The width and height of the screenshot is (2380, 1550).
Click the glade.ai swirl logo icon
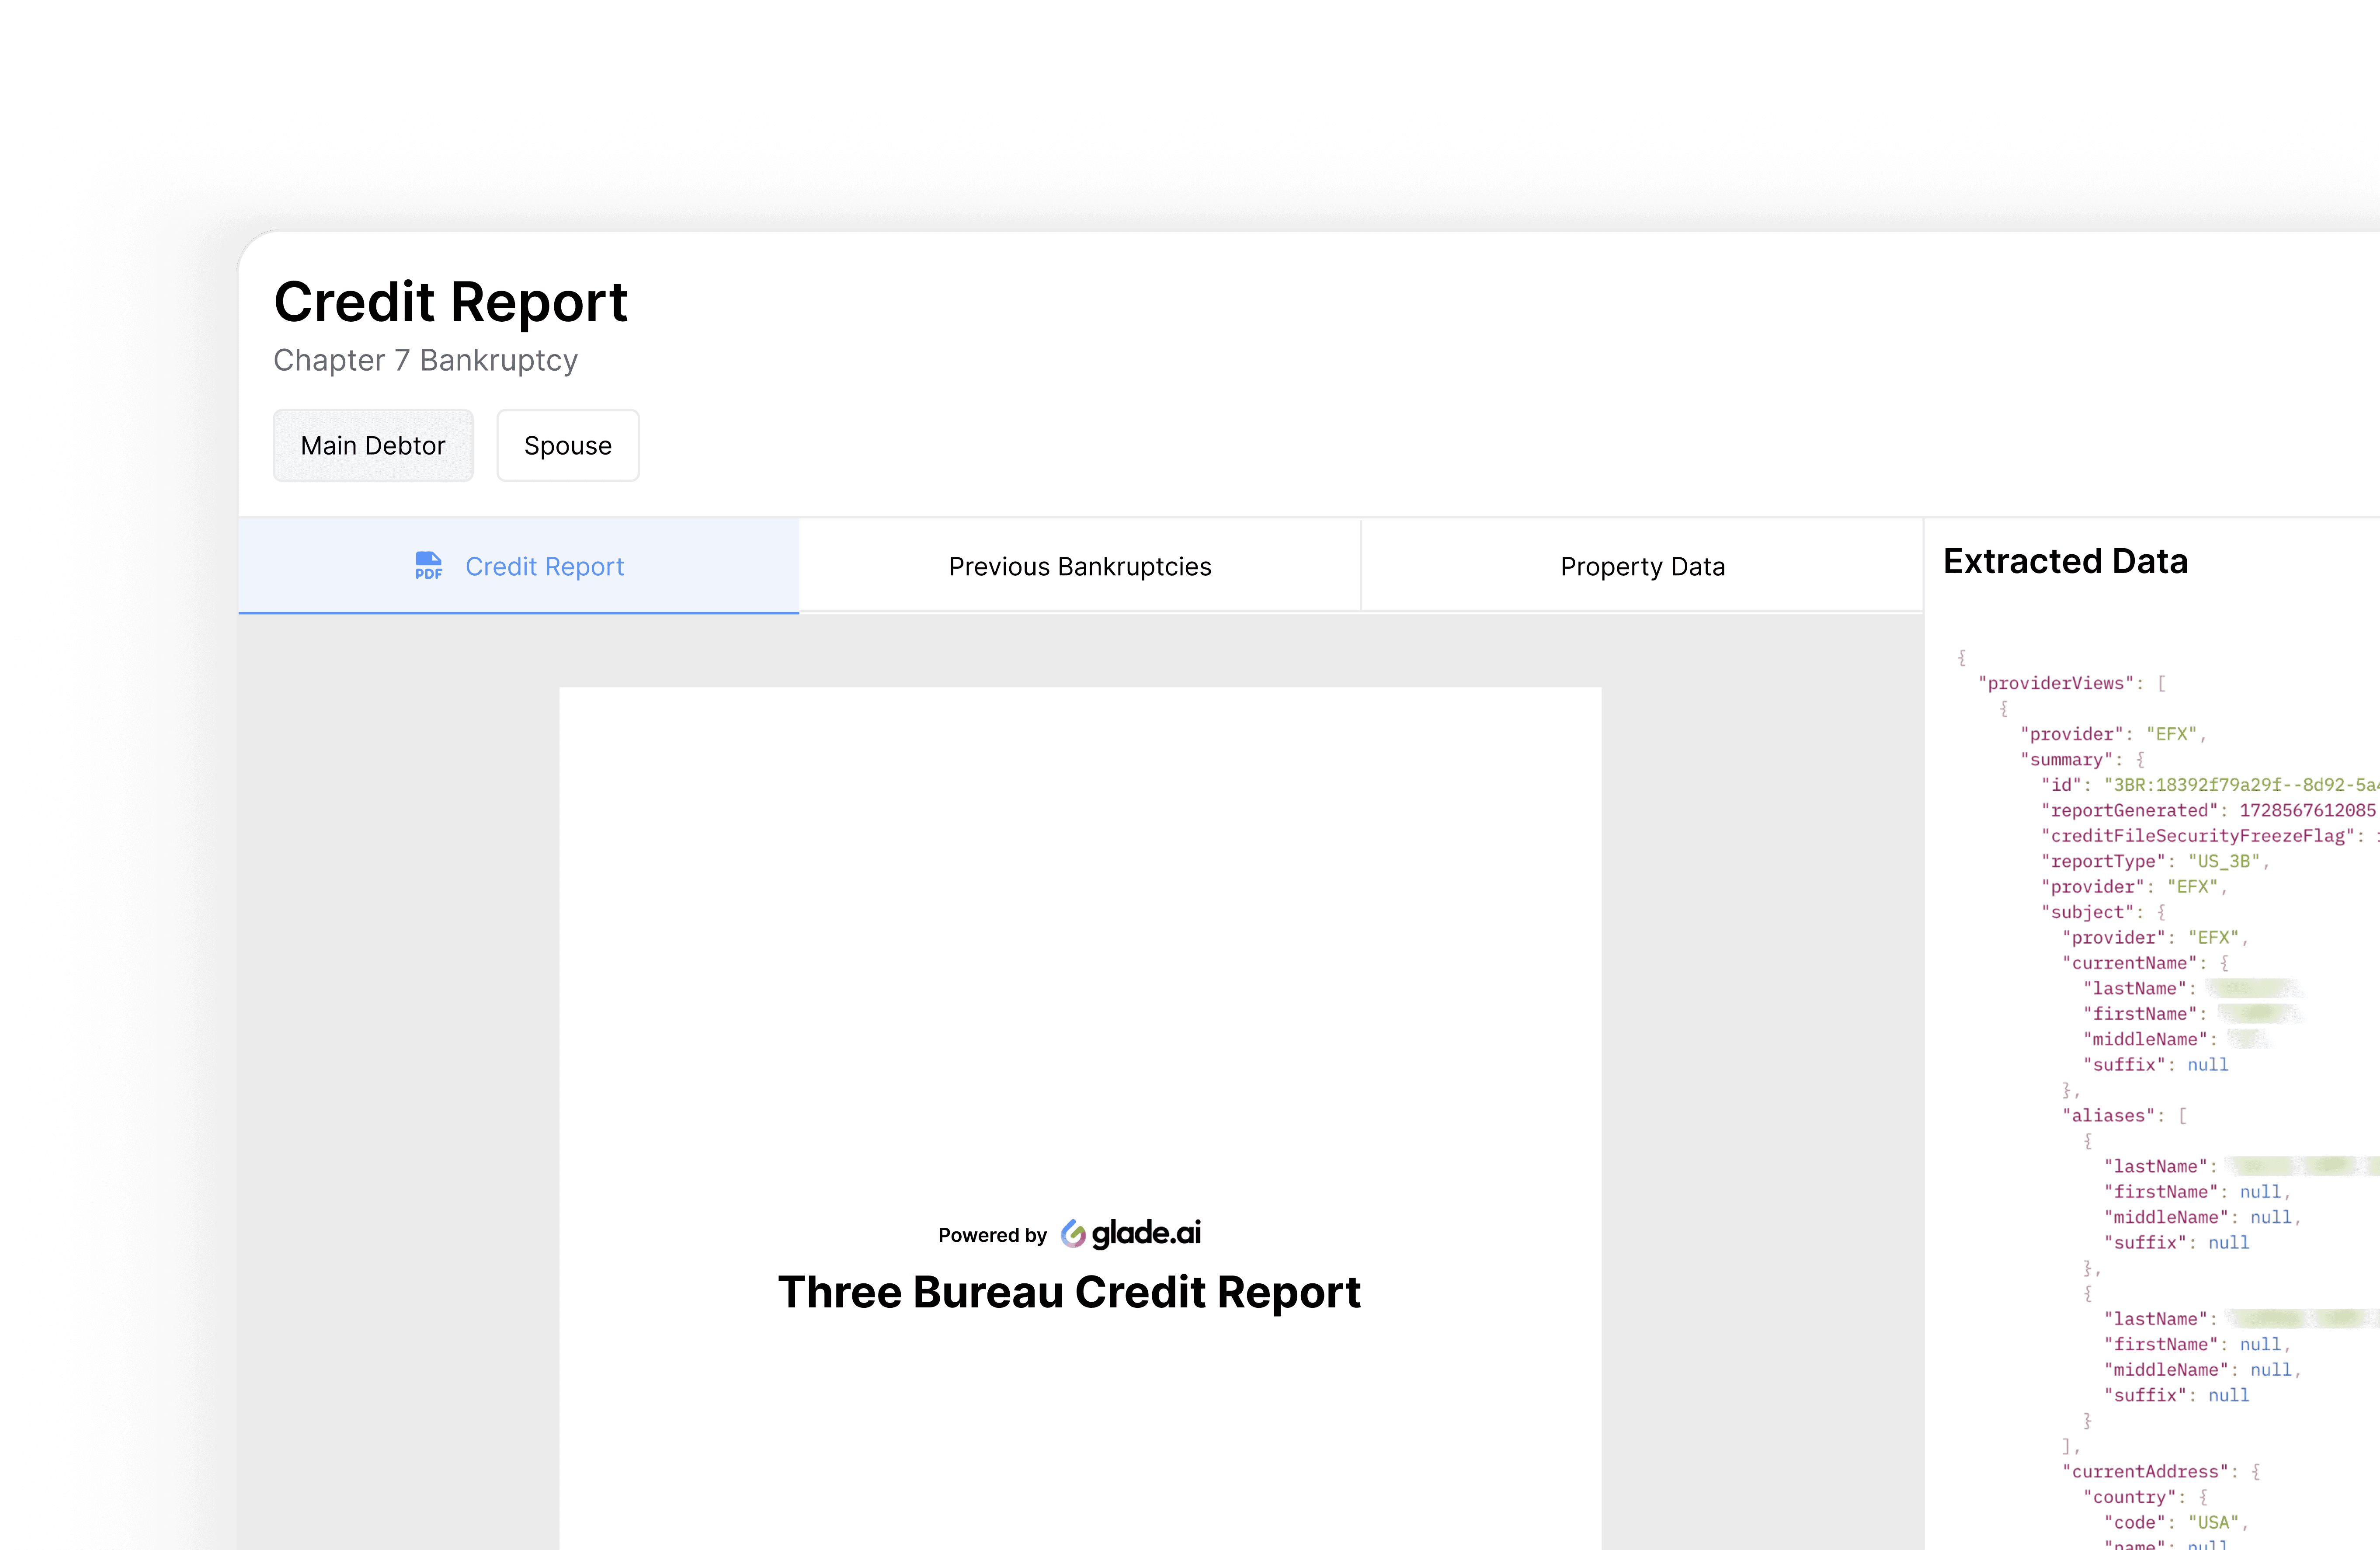tap(1073, 1234)
